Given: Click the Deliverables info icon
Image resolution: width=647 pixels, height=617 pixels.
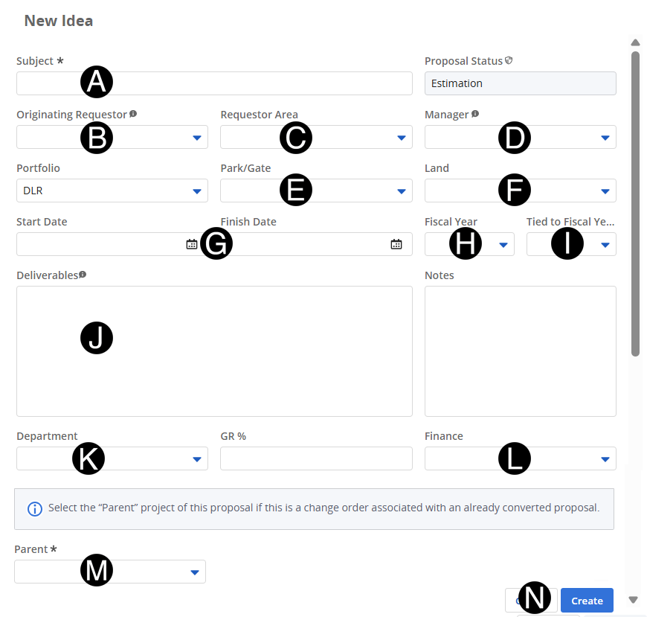Looking at the screenshot, I should [x=83, y=275].
